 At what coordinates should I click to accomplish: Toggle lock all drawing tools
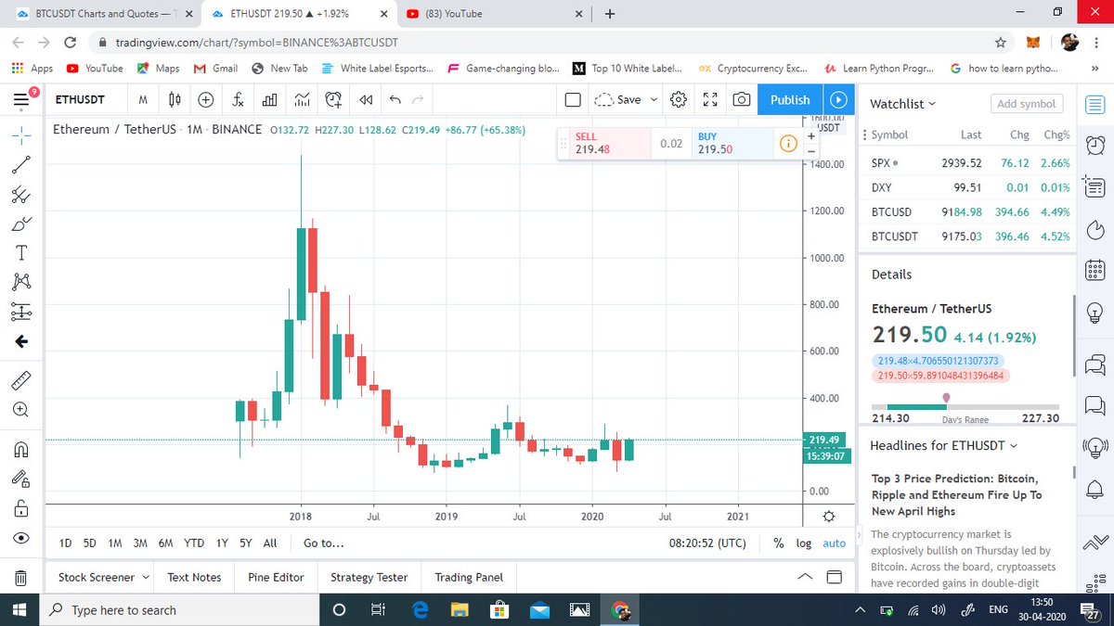pyautogui.click(x=21, y=507)
